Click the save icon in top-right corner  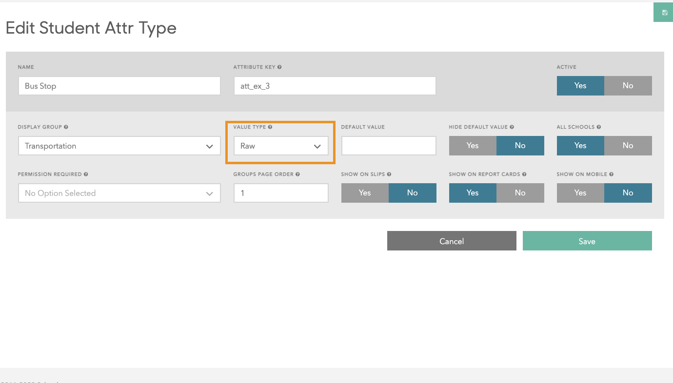[664, 13]
